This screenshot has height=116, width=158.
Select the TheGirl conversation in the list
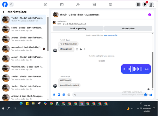[23, 20]
